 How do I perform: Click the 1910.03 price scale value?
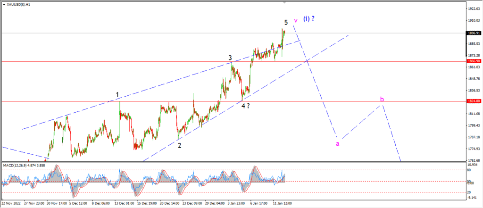(475, 20)
